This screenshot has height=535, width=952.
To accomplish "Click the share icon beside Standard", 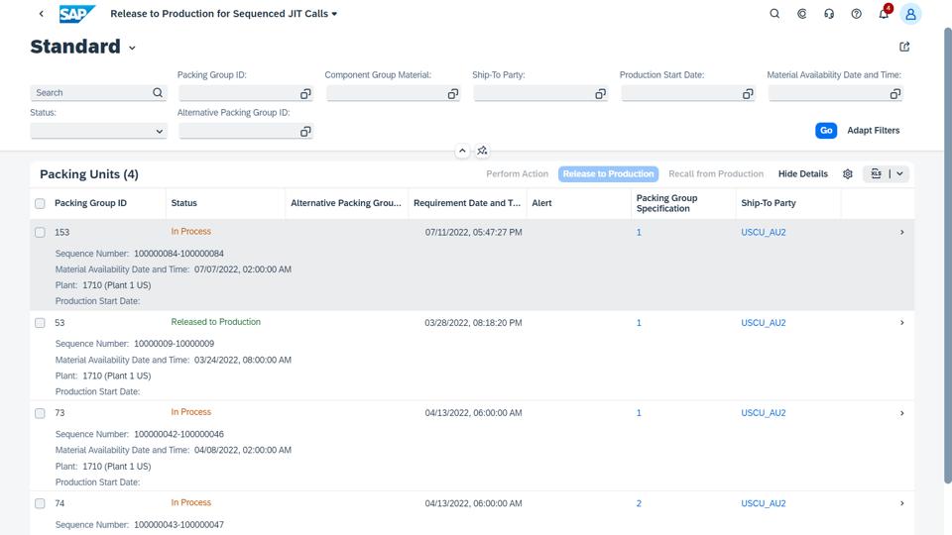I will coord(904,47).
